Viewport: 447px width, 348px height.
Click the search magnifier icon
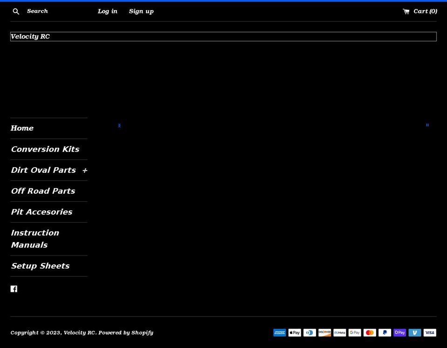16,11
